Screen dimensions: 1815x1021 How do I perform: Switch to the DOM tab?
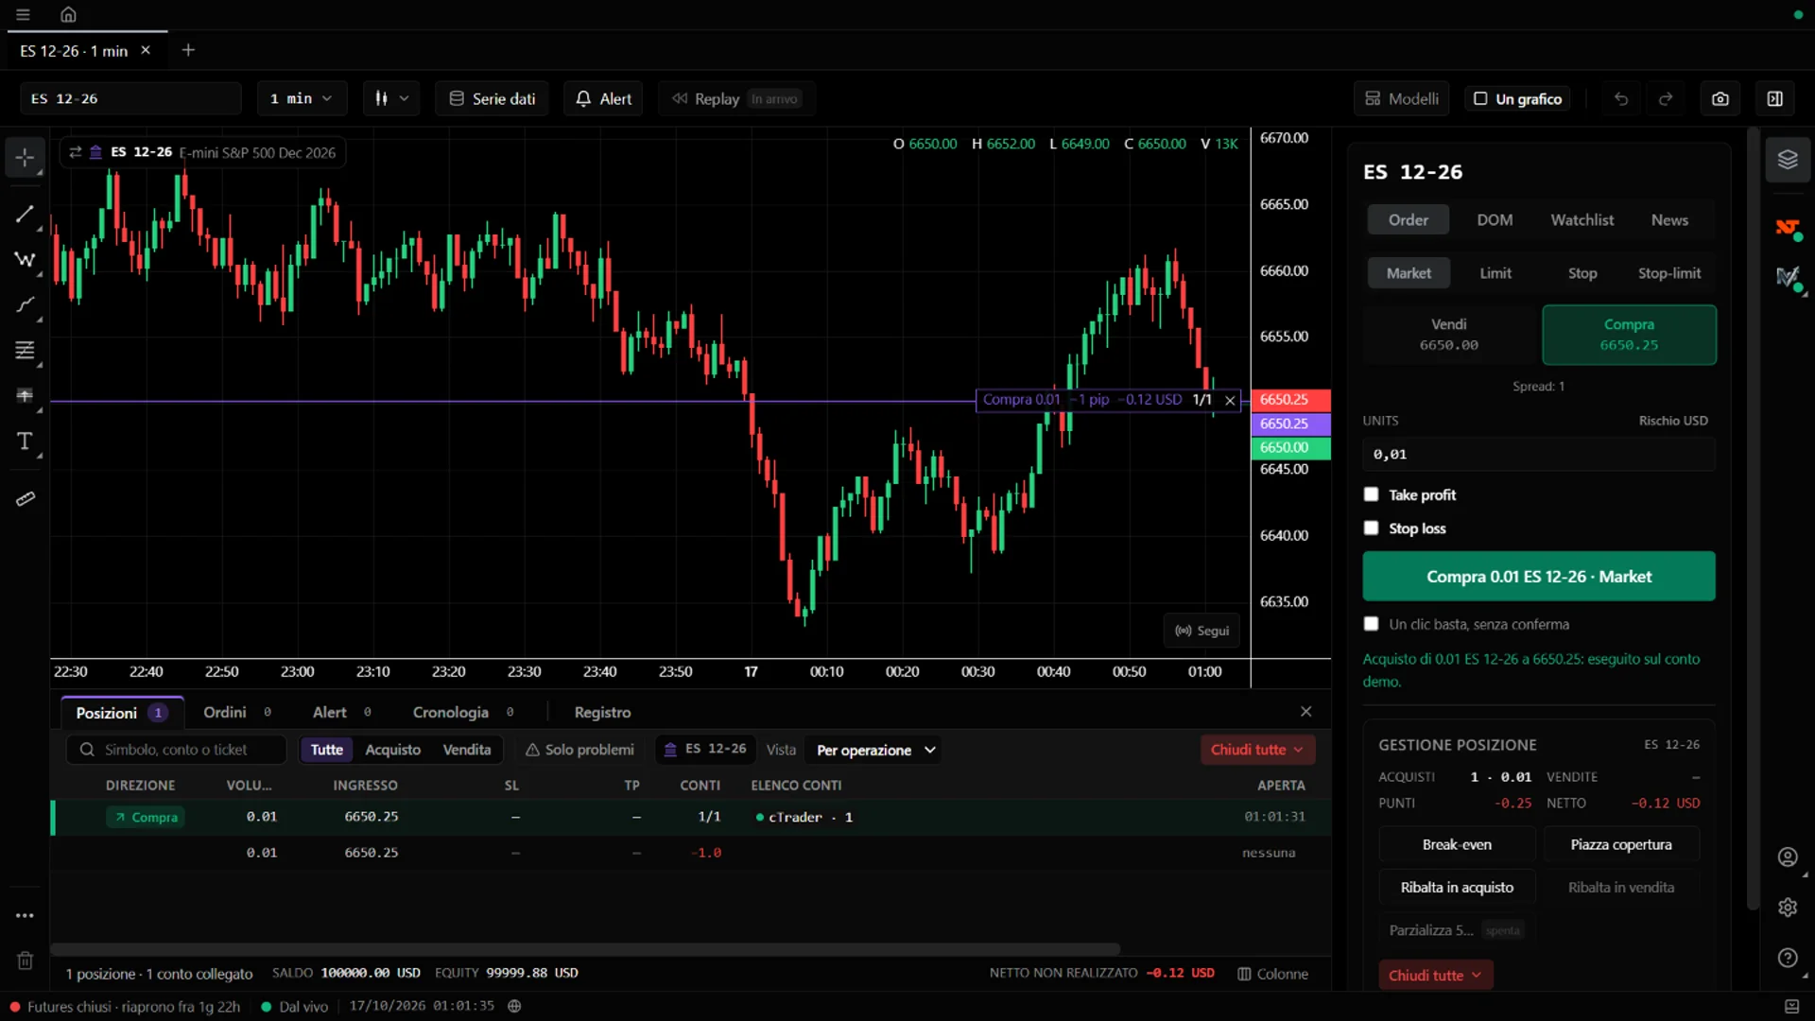[x=1495, y=219]
